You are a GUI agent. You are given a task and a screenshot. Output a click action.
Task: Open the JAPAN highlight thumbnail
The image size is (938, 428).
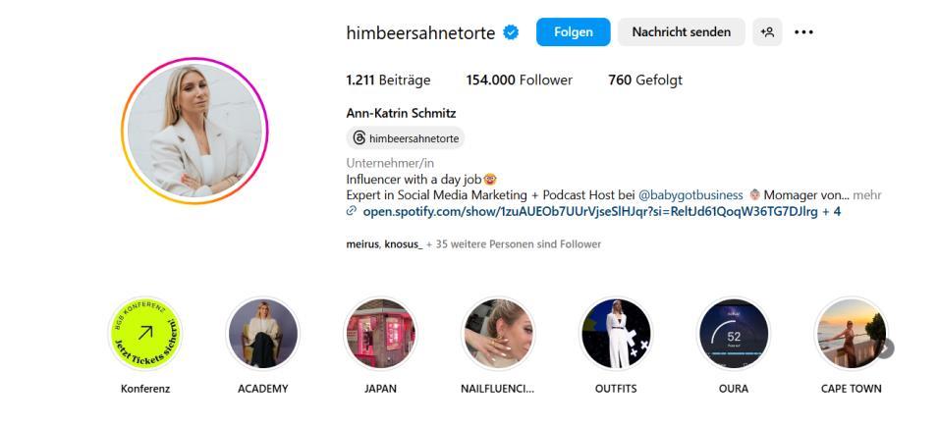tap(380, 334)
